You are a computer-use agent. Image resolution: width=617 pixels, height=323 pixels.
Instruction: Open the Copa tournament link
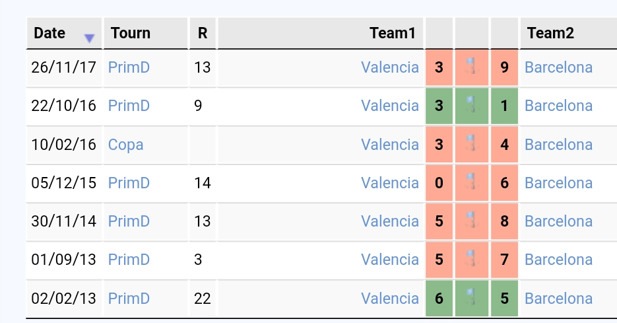pyautogui.click(x=125, y=145)
